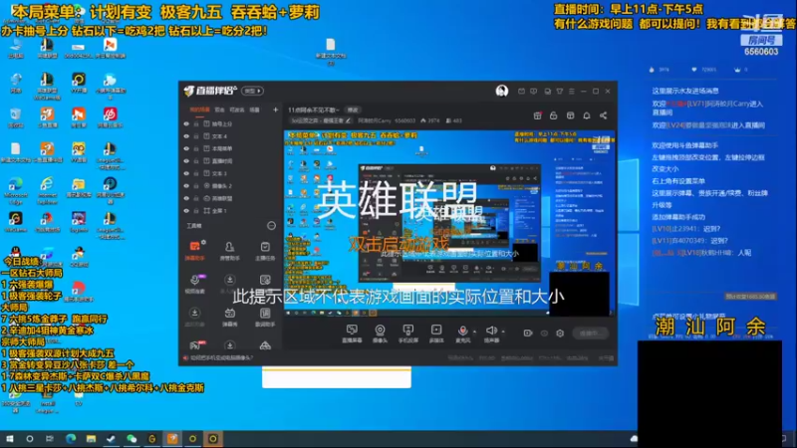The height and width of the screenshot is (448, 797).
Task: Select the 文本 4 layer row
Action: [x=232, y=136]
